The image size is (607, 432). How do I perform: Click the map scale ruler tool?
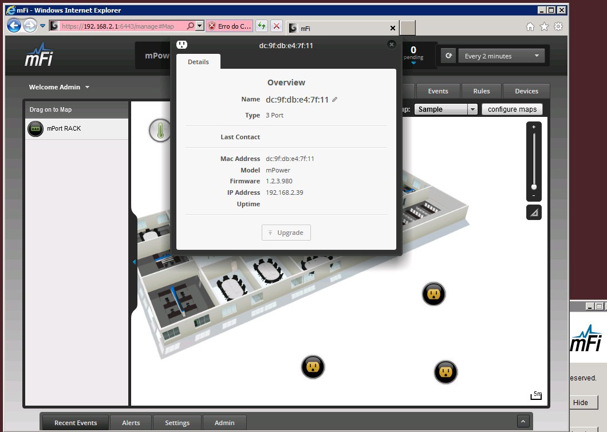pyautogui.click(x=534, y=213)
